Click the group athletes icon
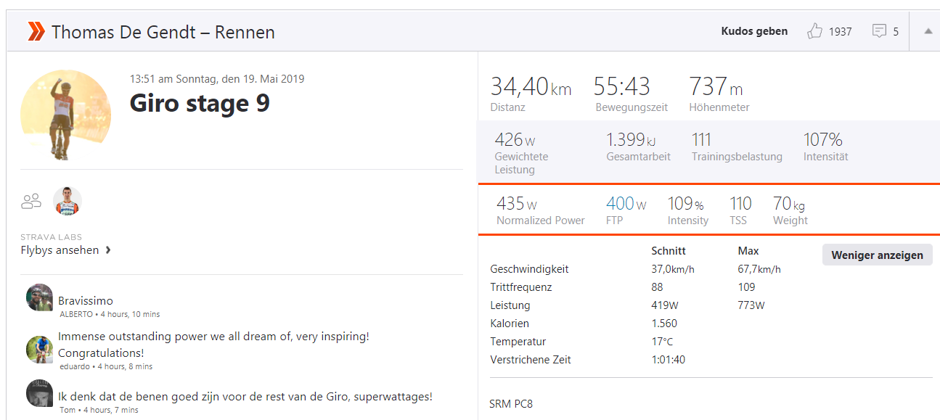The image size is (940, 420). [31, 201]
